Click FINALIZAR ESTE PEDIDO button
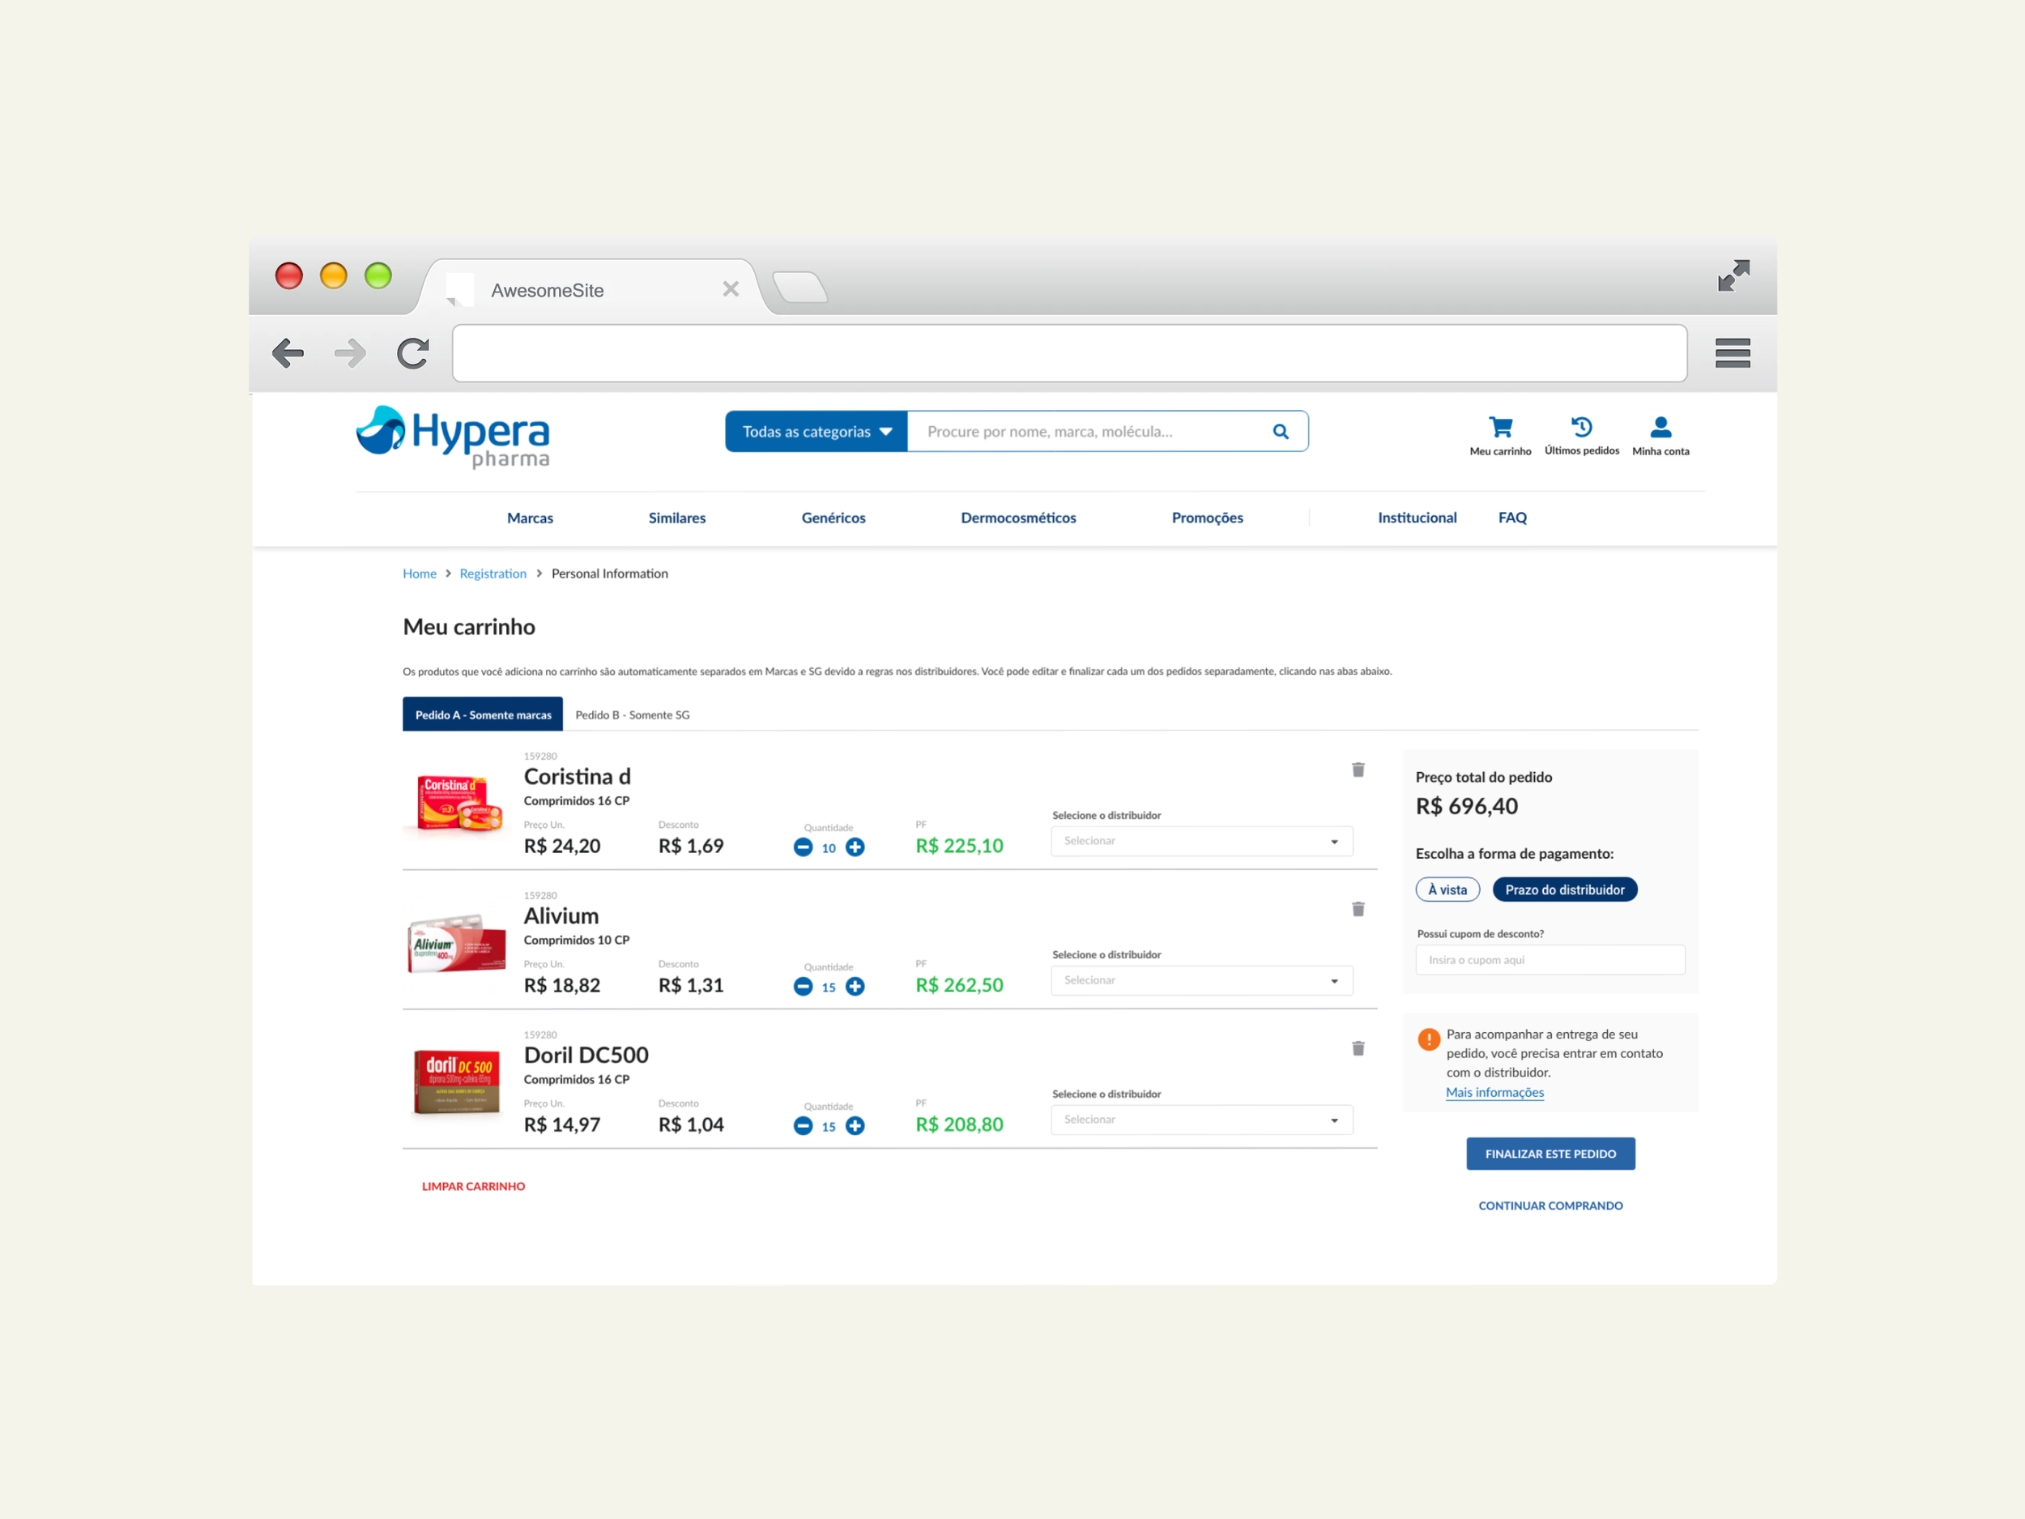The width and height of the screenshot is (2025, 1519). pyautogui.click(x=1550, y=1154)
